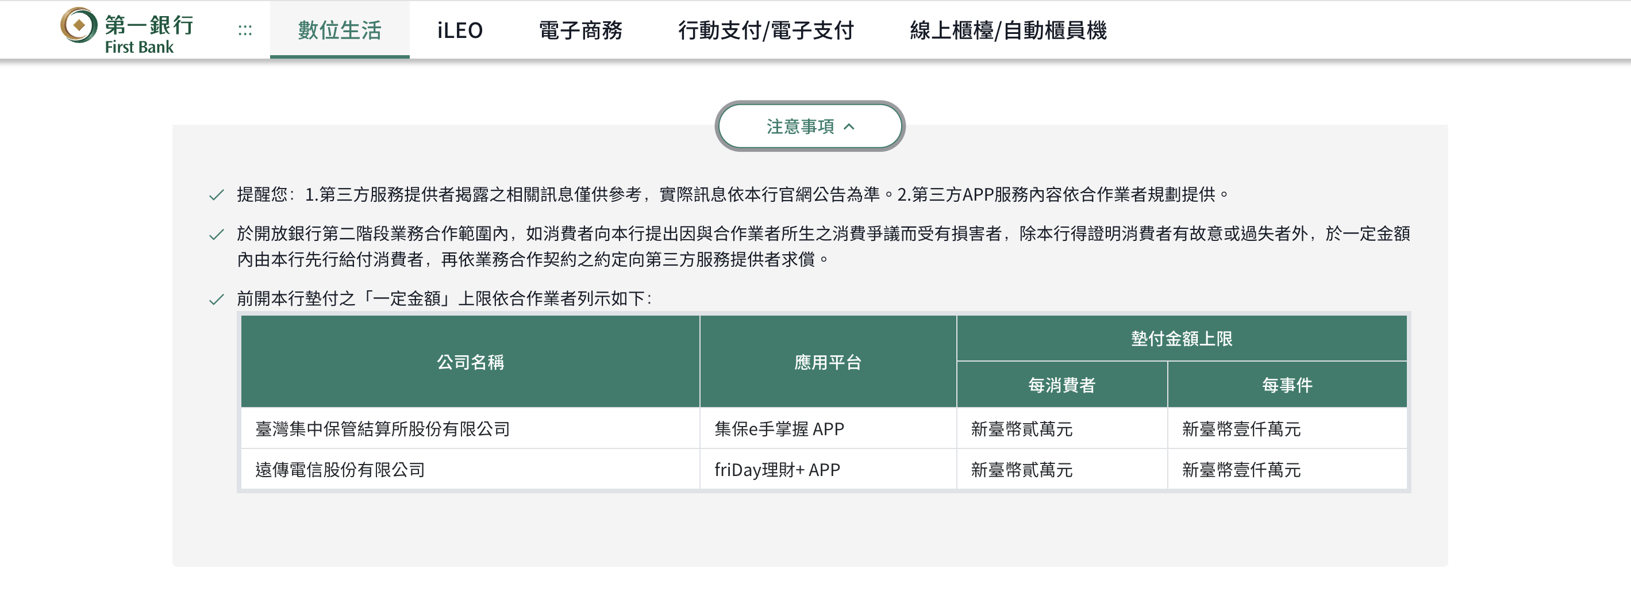Click the checkmark beside 於開放銀行第二階段 paragraph
The height and width of the screenshot is (591, 1631).
coord(217,235)
